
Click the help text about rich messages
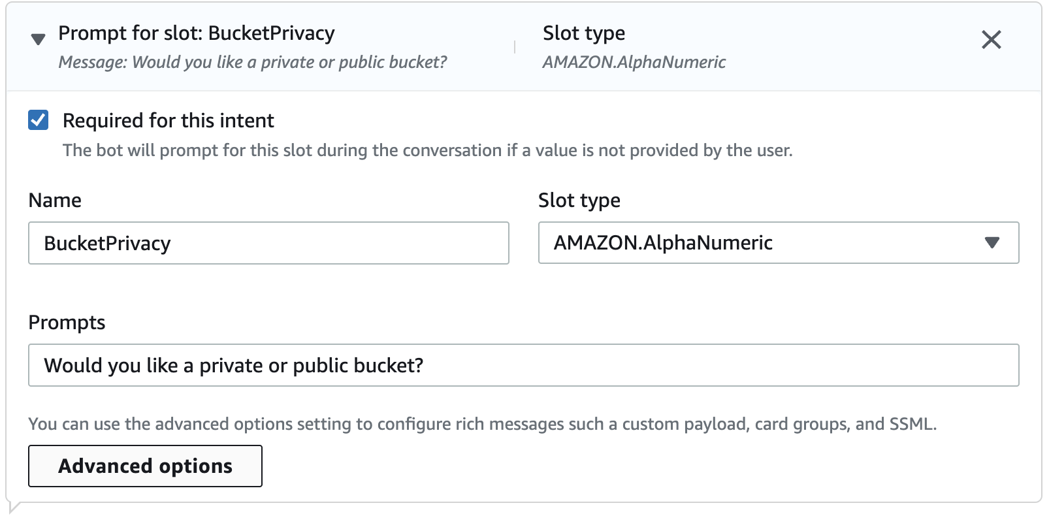click(482, 424)
